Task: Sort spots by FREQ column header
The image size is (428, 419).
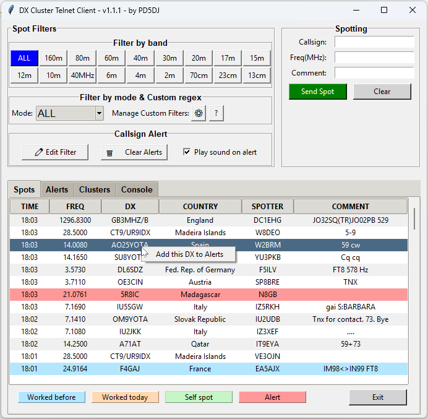Action: pos(75,207)
